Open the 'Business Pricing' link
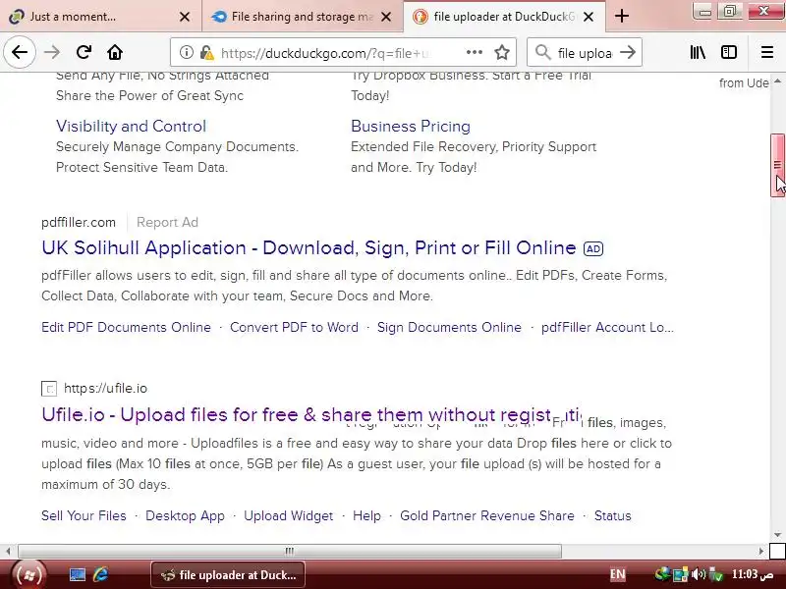The width and height of the screenshot is (786, 589). tap(411, 126)
